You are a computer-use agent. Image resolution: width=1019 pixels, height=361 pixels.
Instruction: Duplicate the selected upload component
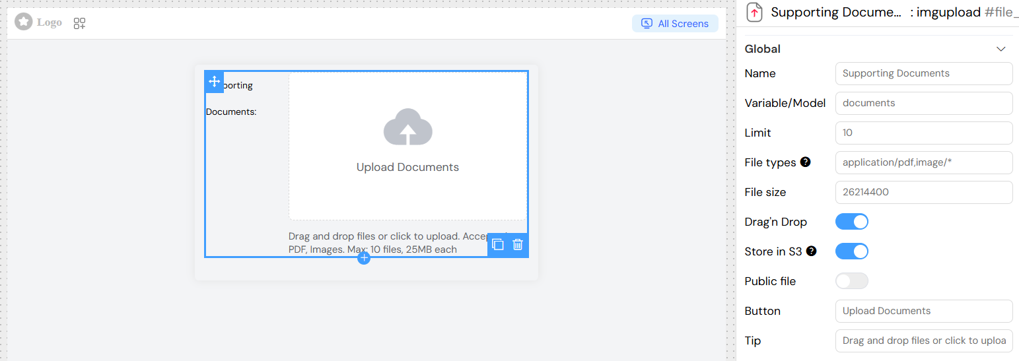point(498,245)
